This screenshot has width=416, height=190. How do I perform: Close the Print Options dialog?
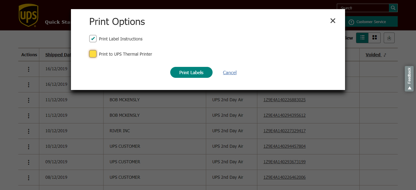pyautogui.click(x=333, y=21)
